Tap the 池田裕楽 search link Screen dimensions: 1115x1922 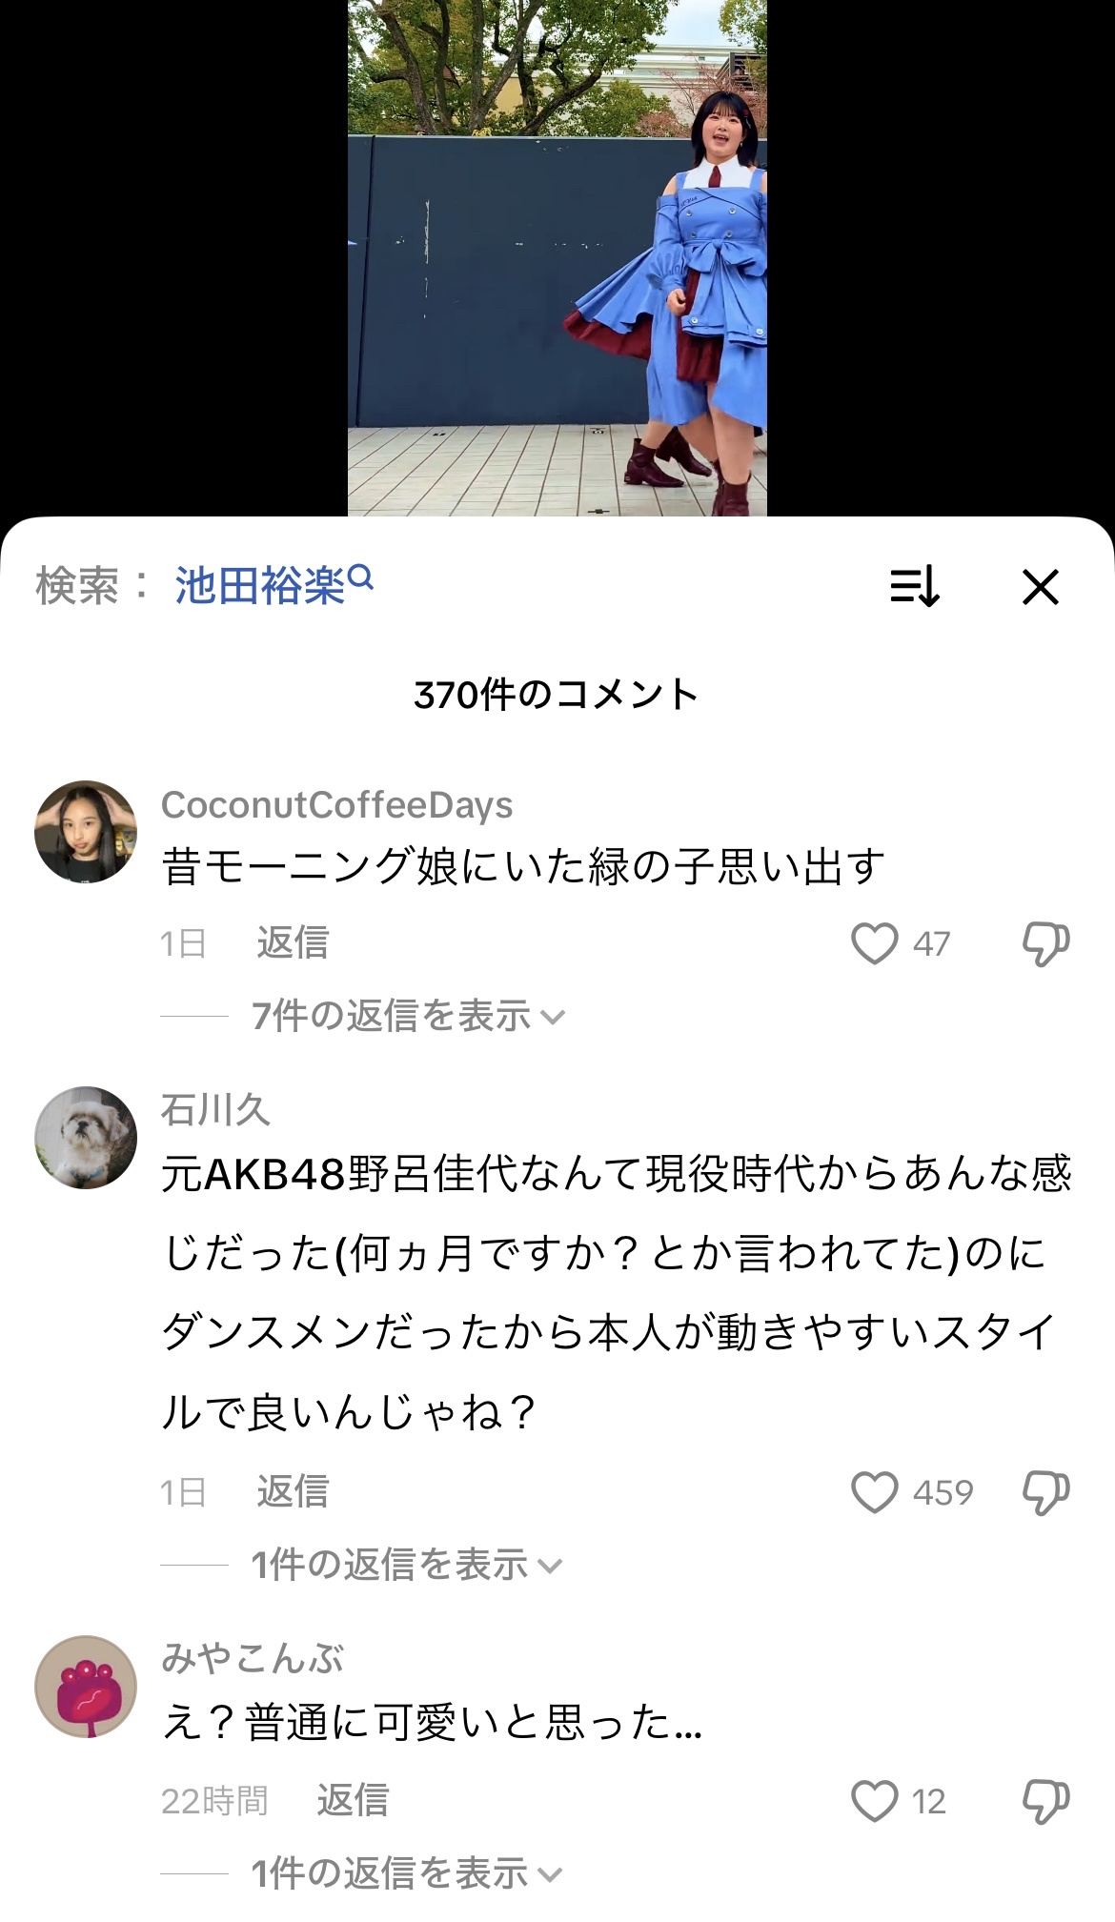[x=273, y=584]
